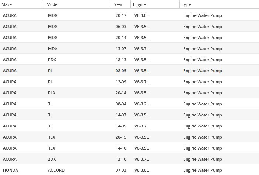259x175 pixels.
Task: Select the RL 12-09 V6-3.7L row
Action: tap(129, 82)
